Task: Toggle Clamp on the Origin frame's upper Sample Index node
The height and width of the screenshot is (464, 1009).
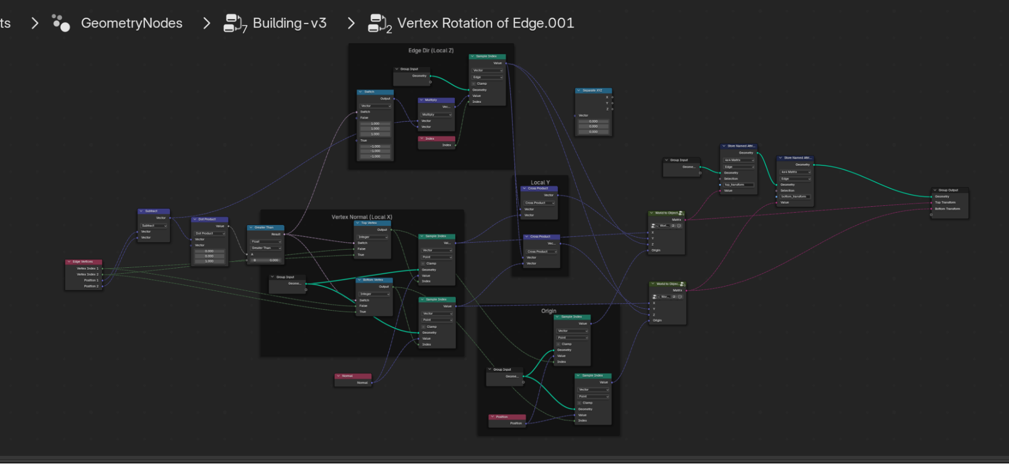Action: (x=559, y=344)
